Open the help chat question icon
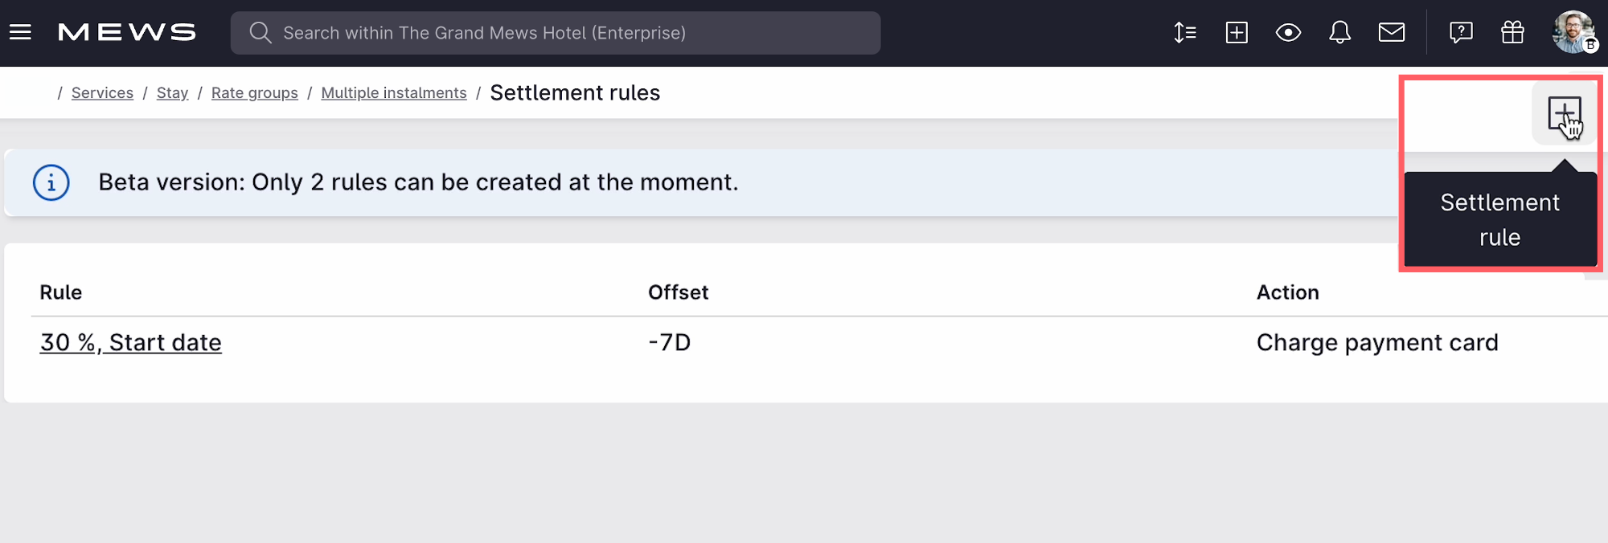 tap(1461, 32)
